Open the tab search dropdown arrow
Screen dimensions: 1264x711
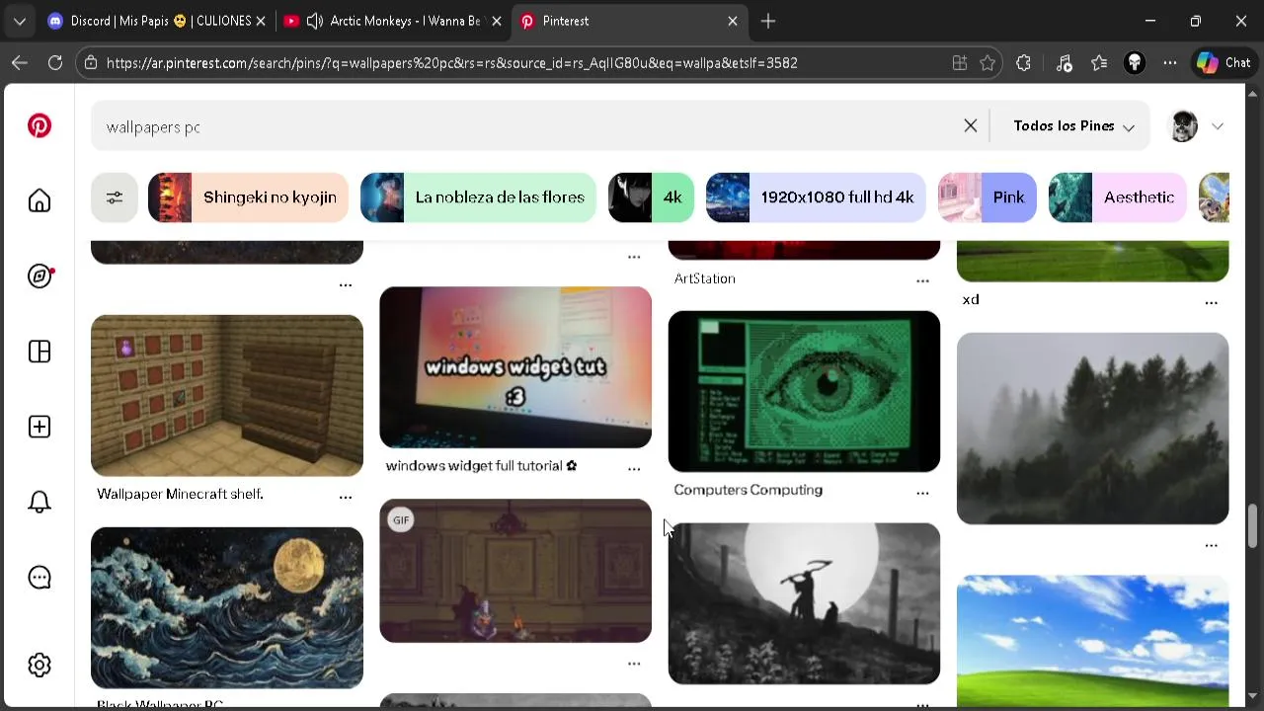tap(20, 21)
